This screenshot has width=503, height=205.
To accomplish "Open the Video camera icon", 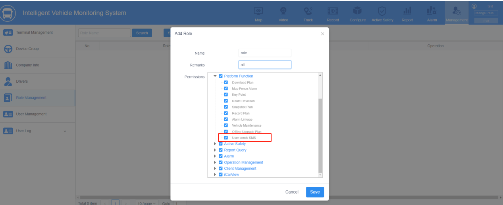I will 283,11.
